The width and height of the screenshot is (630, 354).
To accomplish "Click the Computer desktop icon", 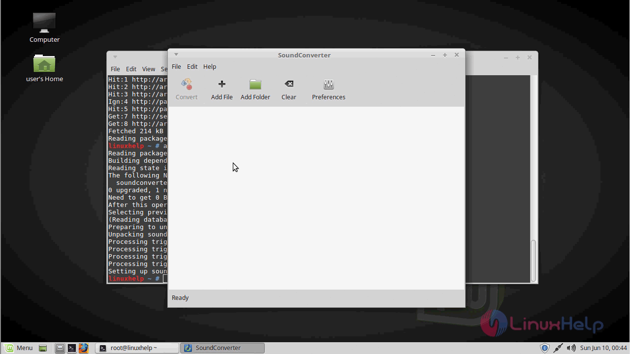I will click(x=44, y=28).
